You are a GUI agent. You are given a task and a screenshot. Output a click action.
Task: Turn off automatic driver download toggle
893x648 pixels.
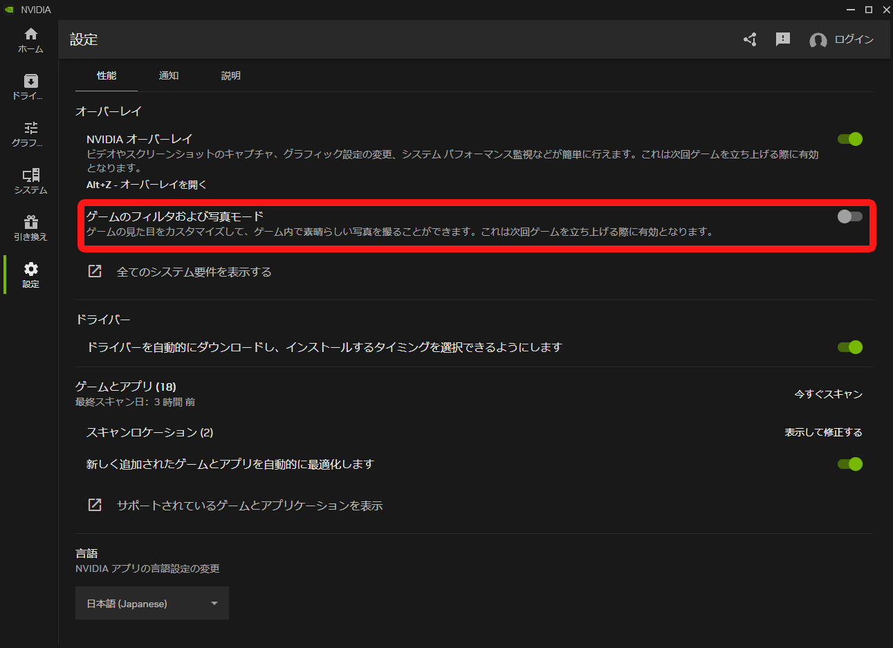click(x=850, y=347)
